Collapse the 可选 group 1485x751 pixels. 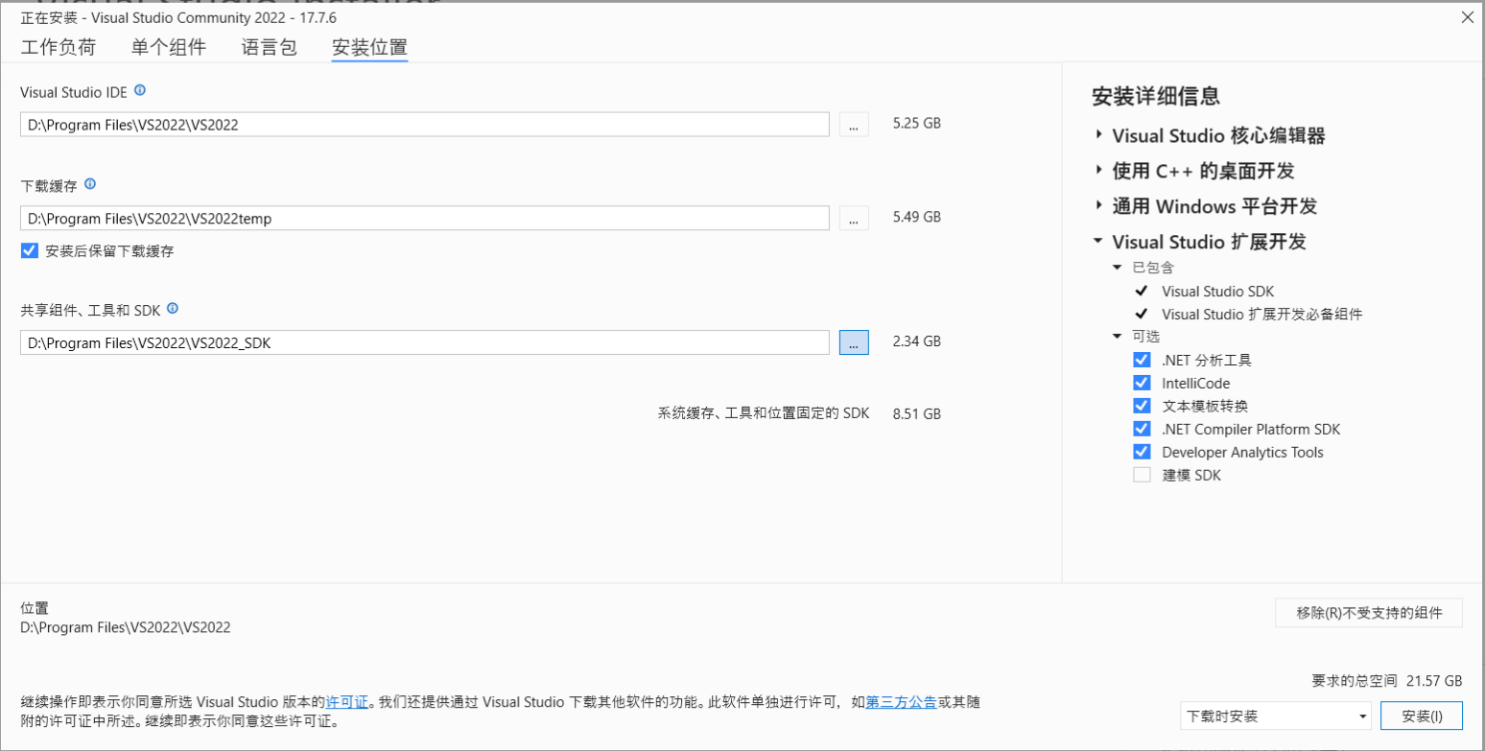pos(1117,337)
